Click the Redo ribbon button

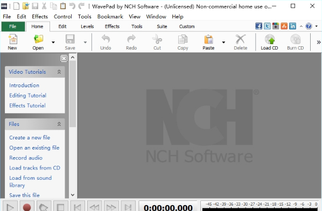click(131, 43)
